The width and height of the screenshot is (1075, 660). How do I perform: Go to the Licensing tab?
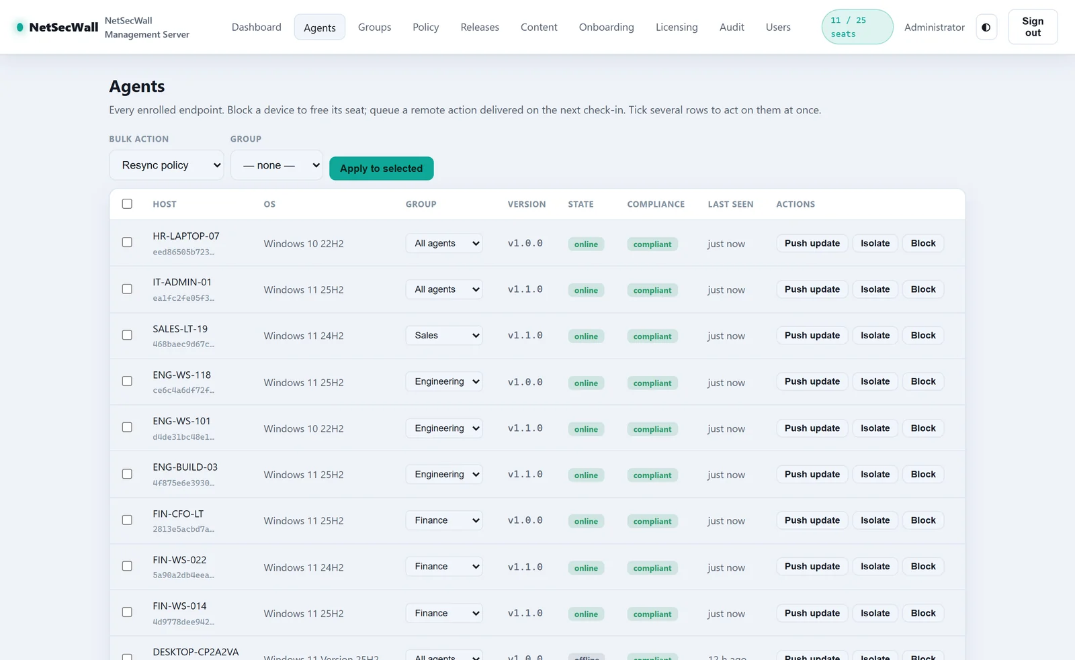click(x=677, y=28)
